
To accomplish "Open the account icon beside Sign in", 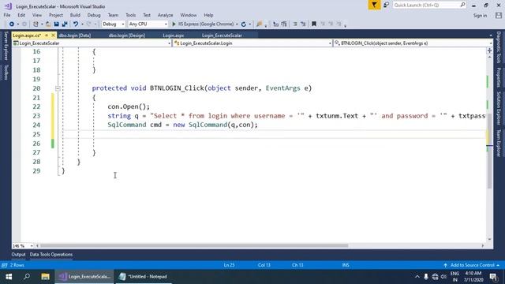I will pos(499,16).
